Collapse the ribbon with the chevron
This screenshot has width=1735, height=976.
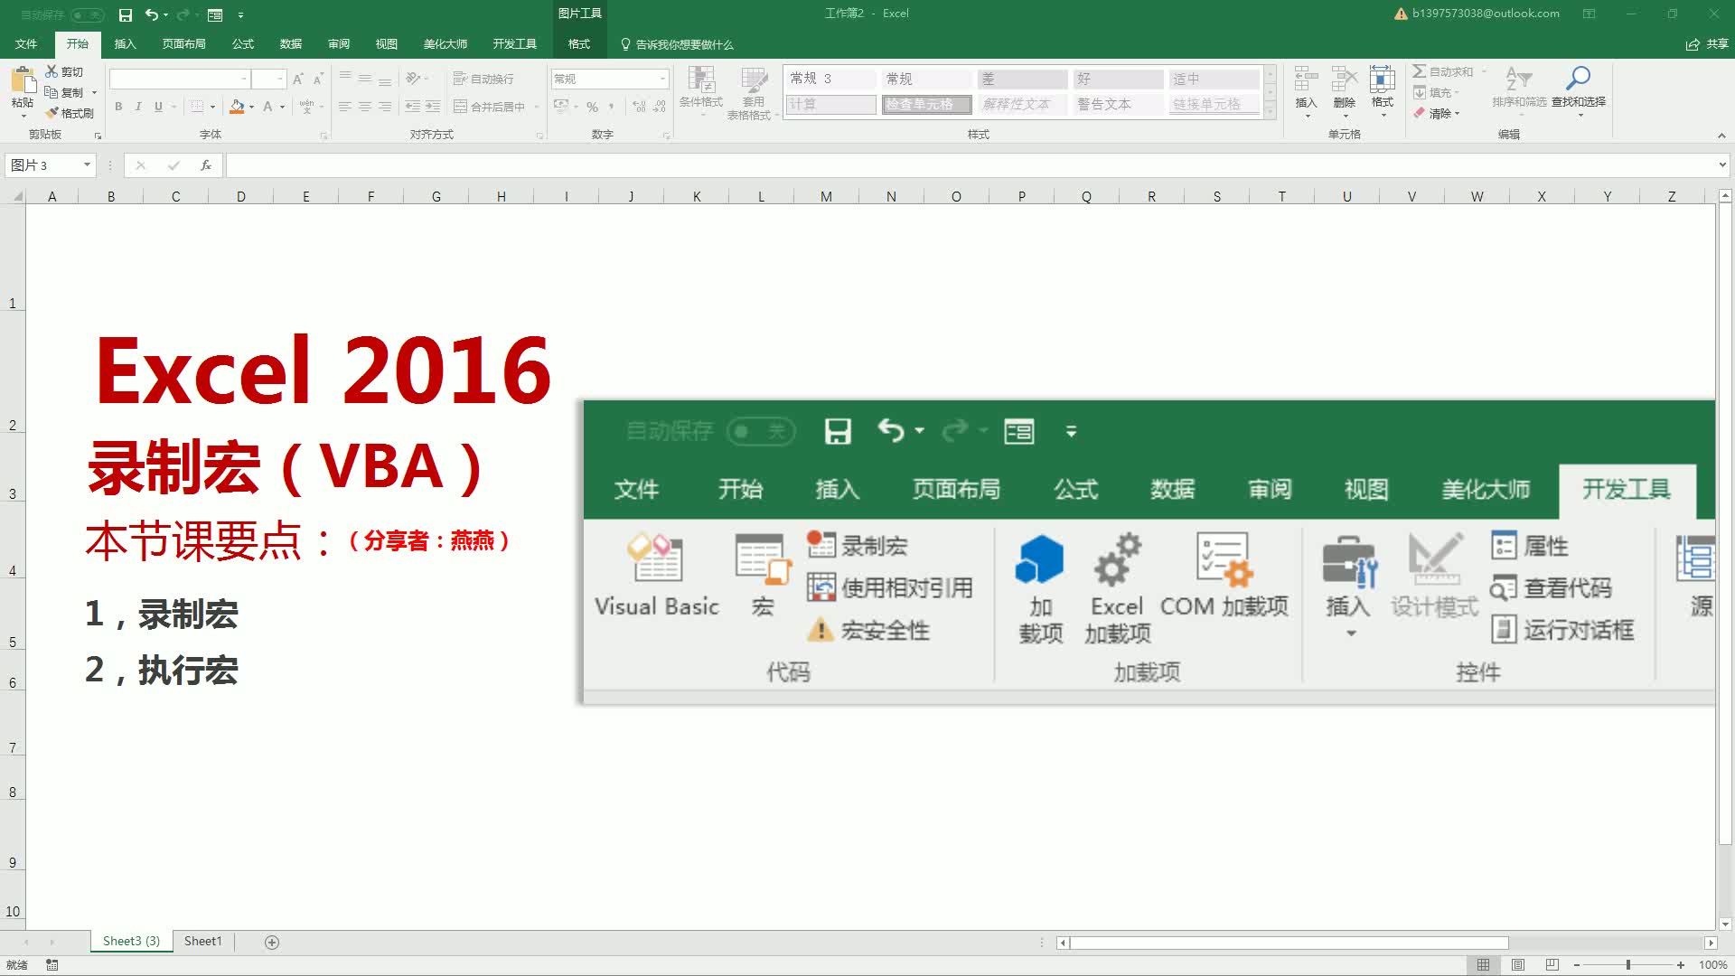coord(1721,136)
